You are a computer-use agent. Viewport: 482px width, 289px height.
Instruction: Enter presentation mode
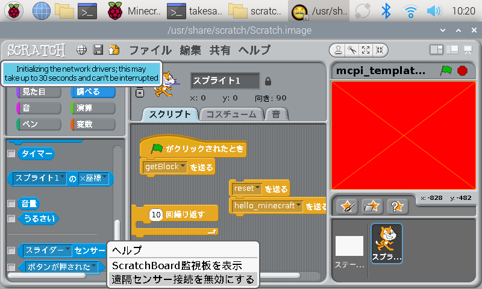468,50
